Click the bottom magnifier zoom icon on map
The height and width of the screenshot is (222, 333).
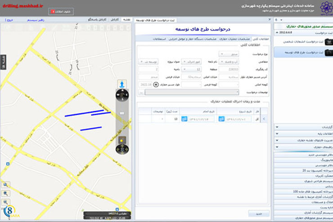(x=6, y=202)
